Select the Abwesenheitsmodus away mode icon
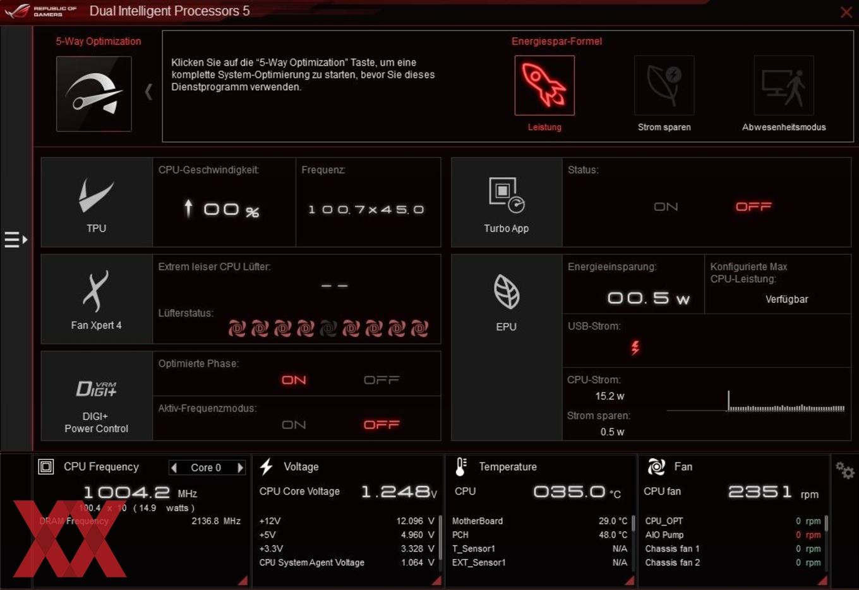Viewport: 859px width, 590px height. pos(783,85)
